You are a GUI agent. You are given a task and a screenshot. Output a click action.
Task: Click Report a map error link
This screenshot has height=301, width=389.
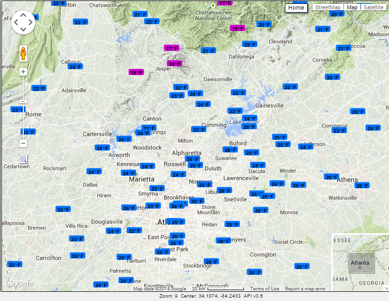[x=305, y=289]
